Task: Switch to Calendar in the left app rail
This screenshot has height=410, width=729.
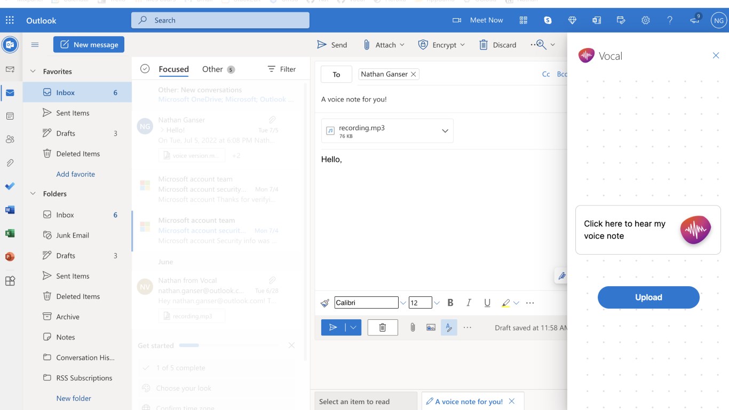Action: tap(10, 116)
